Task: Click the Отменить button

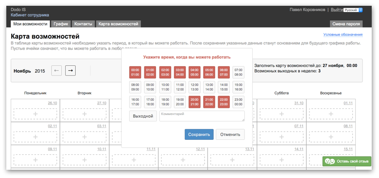Action: (x=230, y=134)
